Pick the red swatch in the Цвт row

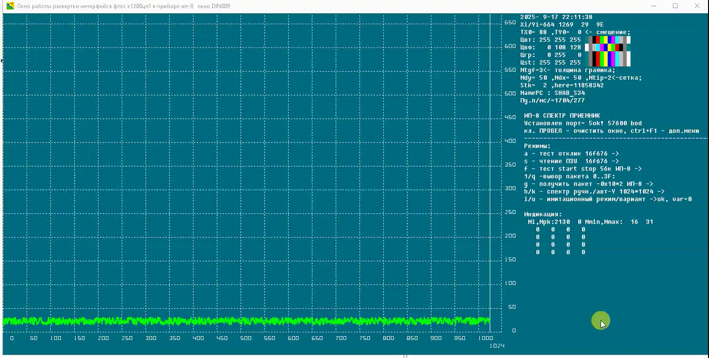click(x=598, y=40)
